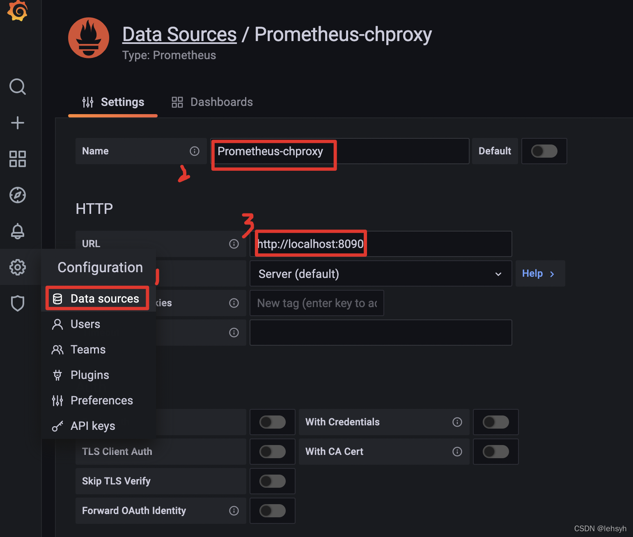Click the empty input below the cookies field
Viewport: 633px width, 537px height.
pyautogui.click(x=381, y=333)
